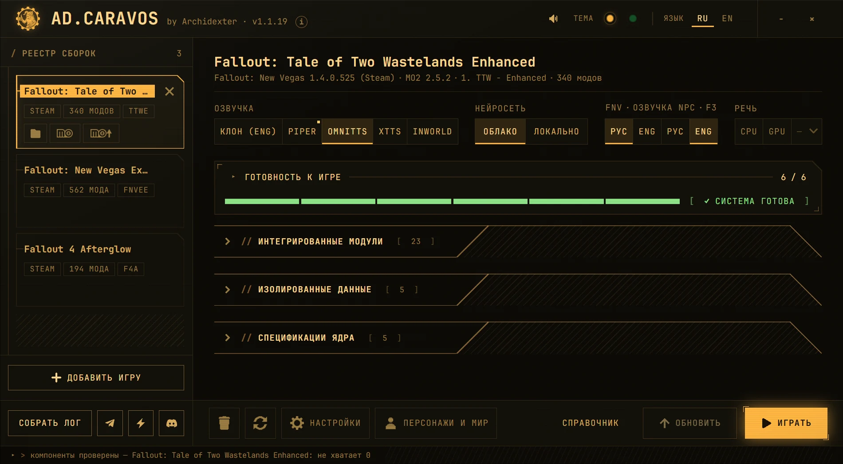
Task: Click the MO update arrow icon
Action: (x=101, y=133)
